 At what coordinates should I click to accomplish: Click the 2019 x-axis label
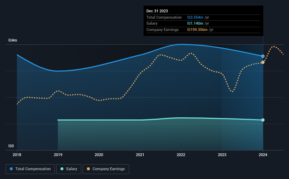58,155
